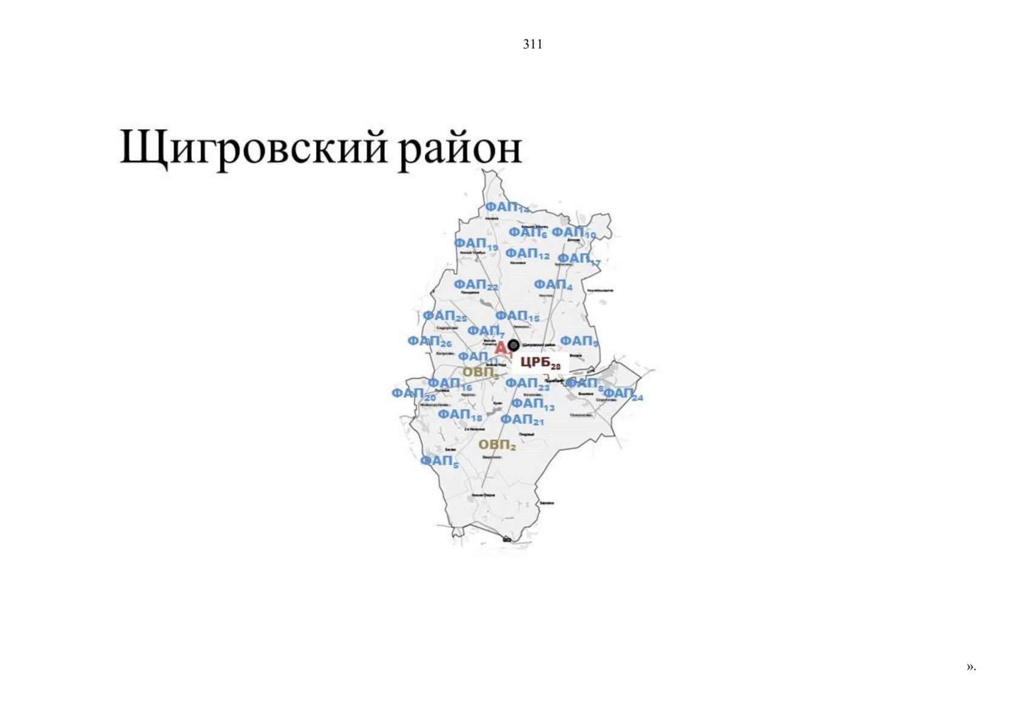Click the ФАП4 marker near Мясоедово
Screen dimensions: 1030x728
click(551, 284)
